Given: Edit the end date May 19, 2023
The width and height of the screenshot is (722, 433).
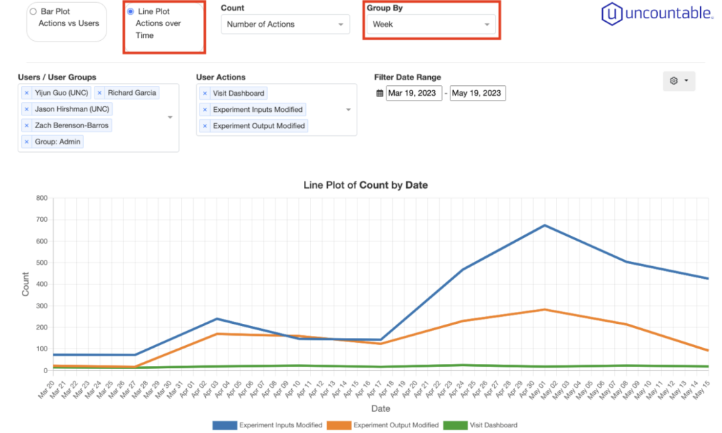Looking at the screenshot, I should click(477, 94).
